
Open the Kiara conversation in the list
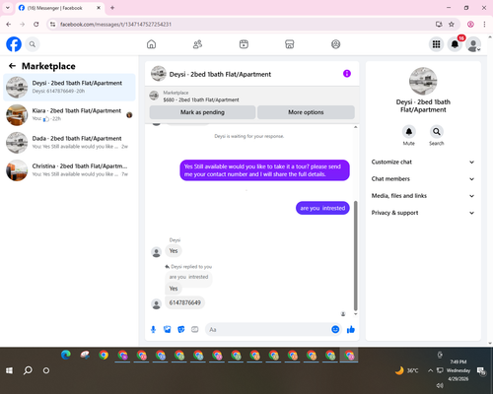point(69,115)
